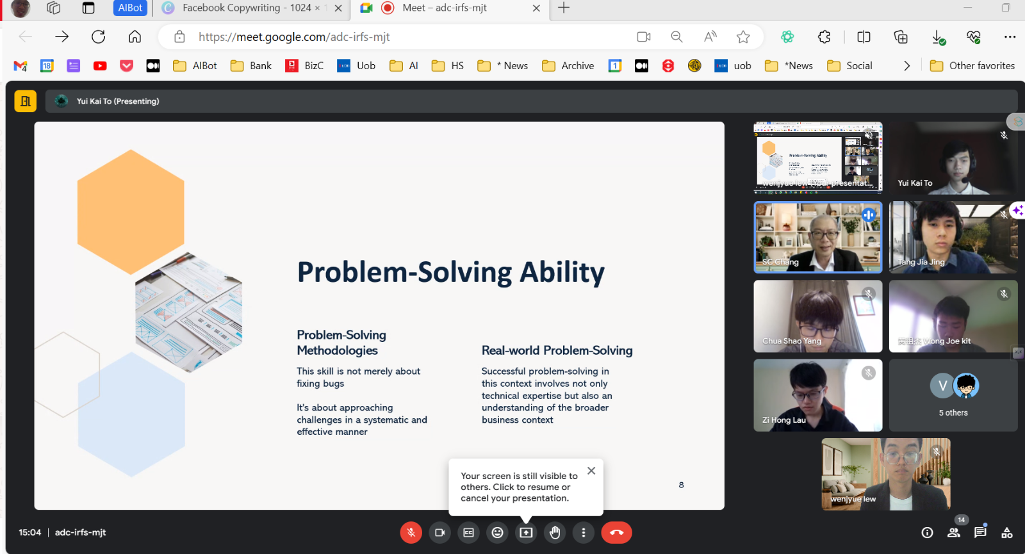Click the browser forward arrow
The image size is (1025, 554).
tap(61, 37)
